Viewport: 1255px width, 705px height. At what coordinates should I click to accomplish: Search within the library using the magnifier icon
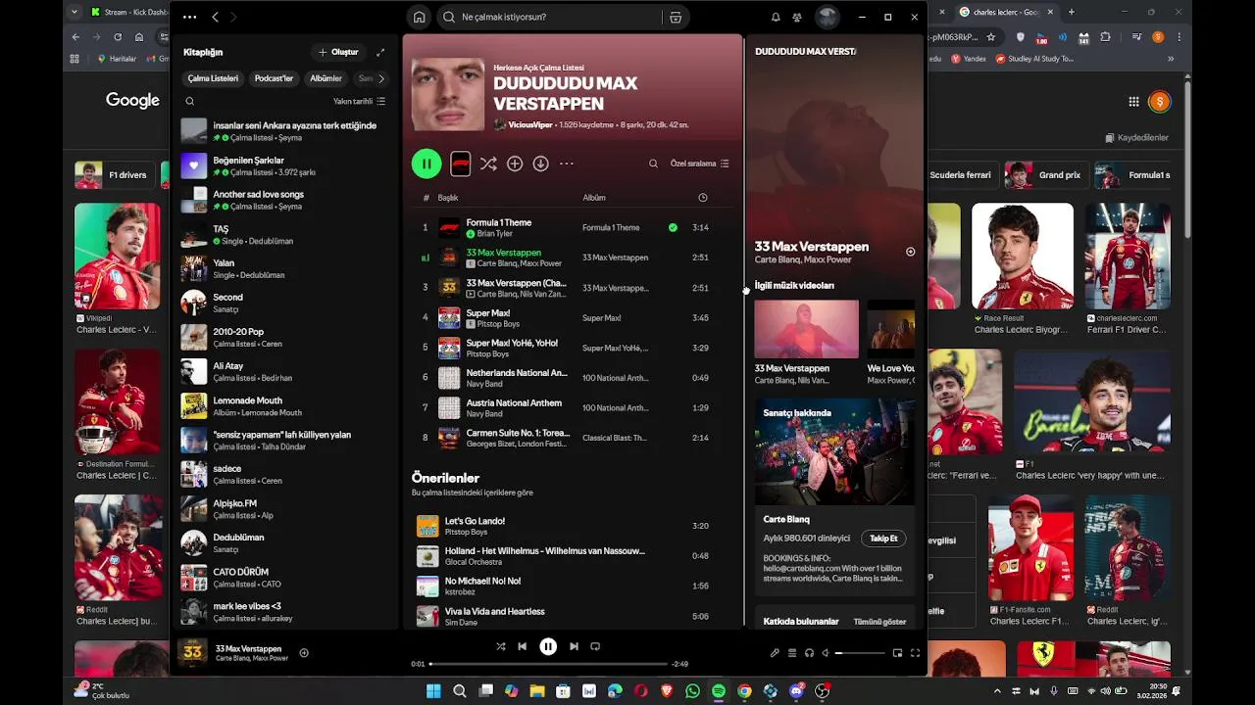coord(190,101)
